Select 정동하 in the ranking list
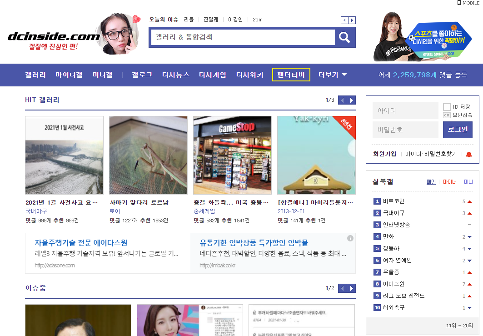The height and width of the screenshot is (336, 483). tap(391, 248)
